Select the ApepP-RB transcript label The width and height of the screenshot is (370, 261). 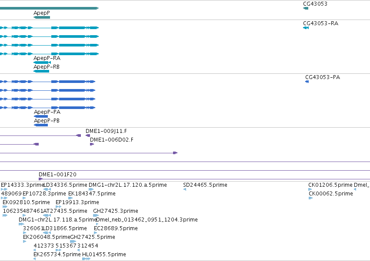tap(47, 67)
